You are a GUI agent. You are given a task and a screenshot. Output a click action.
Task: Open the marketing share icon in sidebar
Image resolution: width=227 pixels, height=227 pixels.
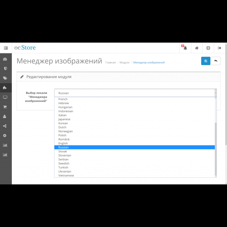click(6, 126)
